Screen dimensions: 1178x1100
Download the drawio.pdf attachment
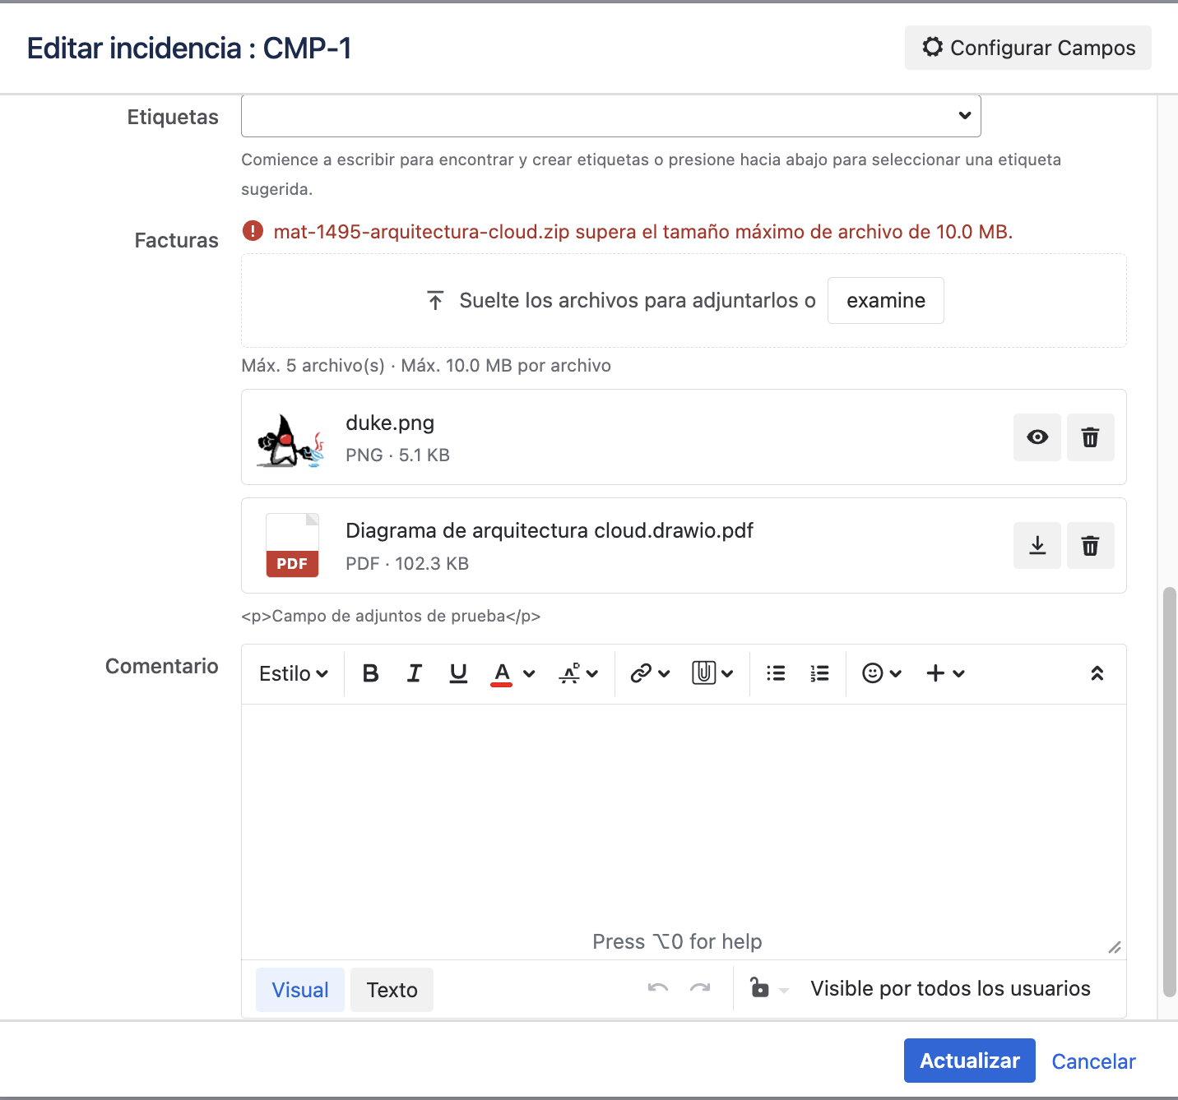pyautogui.click(x=1037, y=546)
